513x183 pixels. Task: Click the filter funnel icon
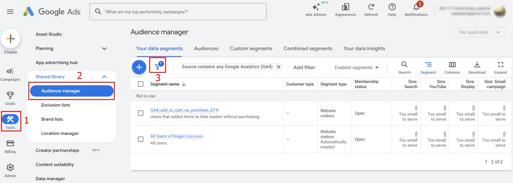(157, 67)
